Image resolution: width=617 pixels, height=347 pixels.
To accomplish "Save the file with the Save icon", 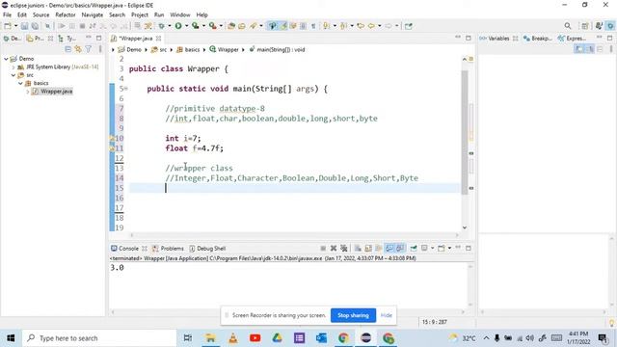I will tap(24, 26).
